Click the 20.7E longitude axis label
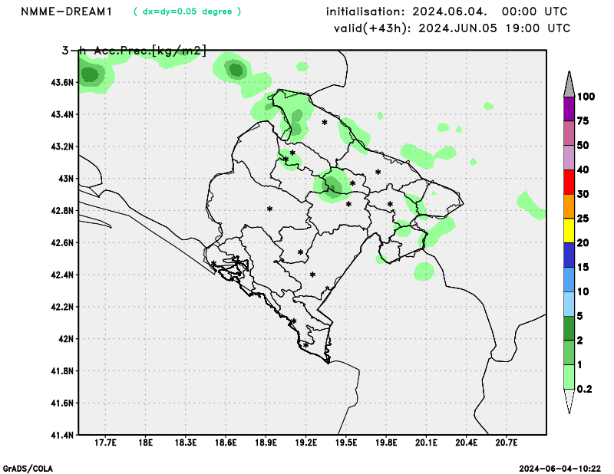This screenshot has width=614, height=474. click(507, 443)
